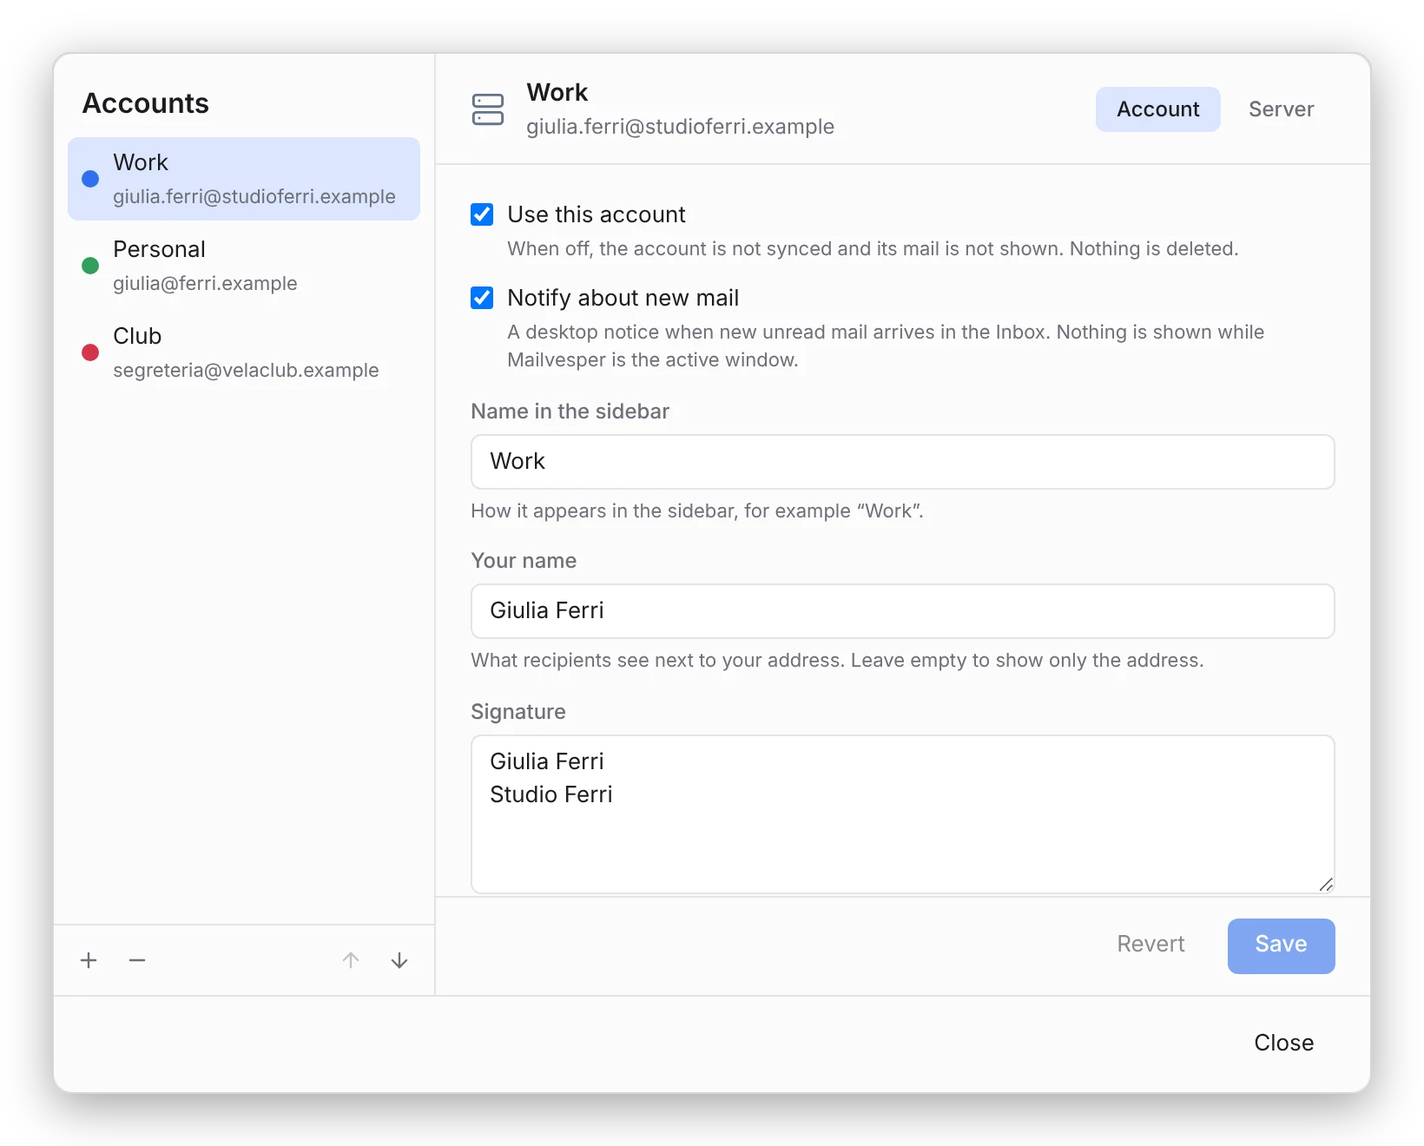Click the 'segreteria@velaclub.example' address
The height and width of the screenshot is (1146, 1424).
tap(246, 371)
